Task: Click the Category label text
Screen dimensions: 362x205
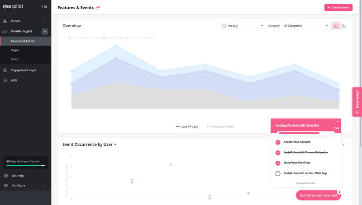Action: tap(274, 26)
